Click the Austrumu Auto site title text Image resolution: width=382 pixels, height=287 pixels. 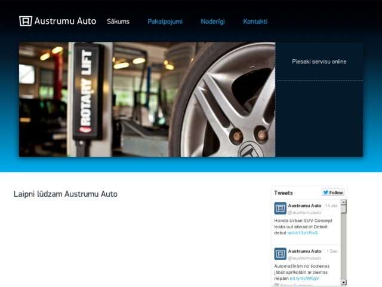[65, 21]
